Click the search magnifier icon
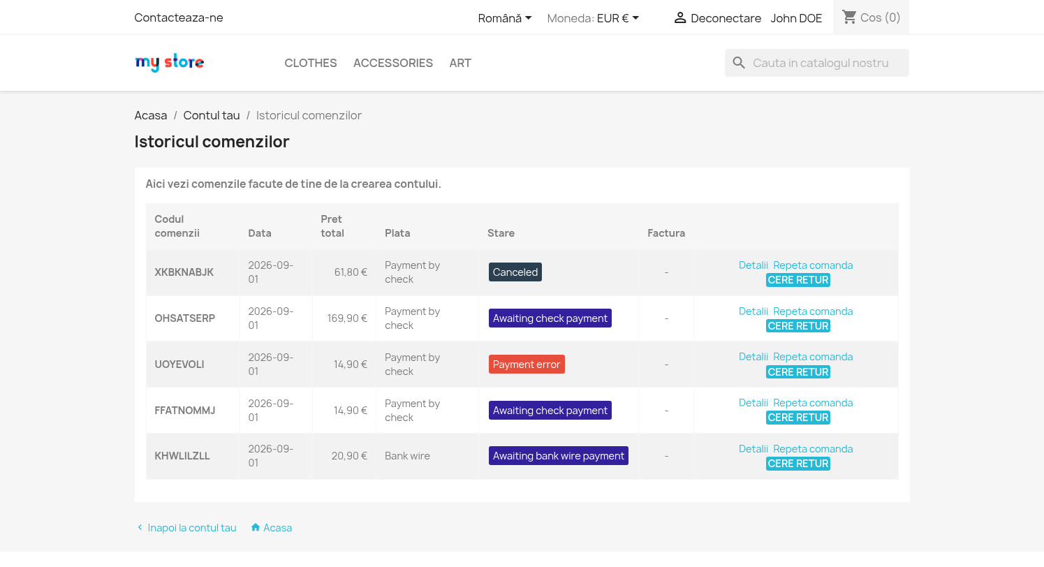This screenshot has width=1044, height=567. click(x=739, y=63)
